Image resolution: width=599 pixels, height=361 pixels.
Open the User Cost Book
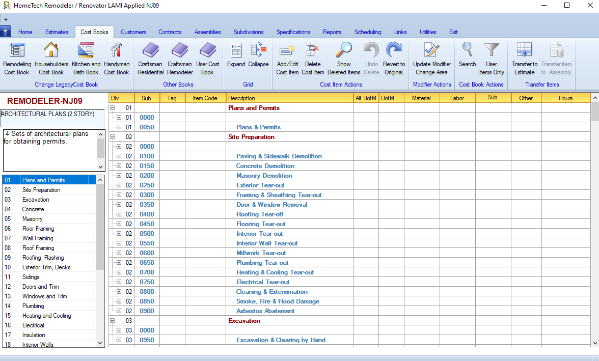(x=207, y=59)
